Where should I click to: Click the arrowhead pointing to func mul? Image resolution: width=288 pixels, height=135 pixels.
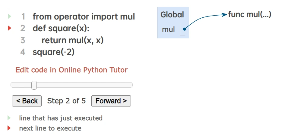point(224,14)
